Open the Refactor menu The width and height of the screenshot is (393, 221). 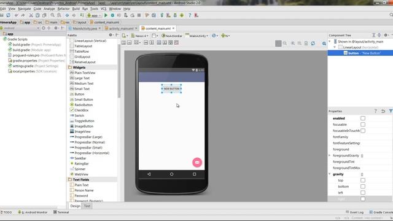click(63, 9)
